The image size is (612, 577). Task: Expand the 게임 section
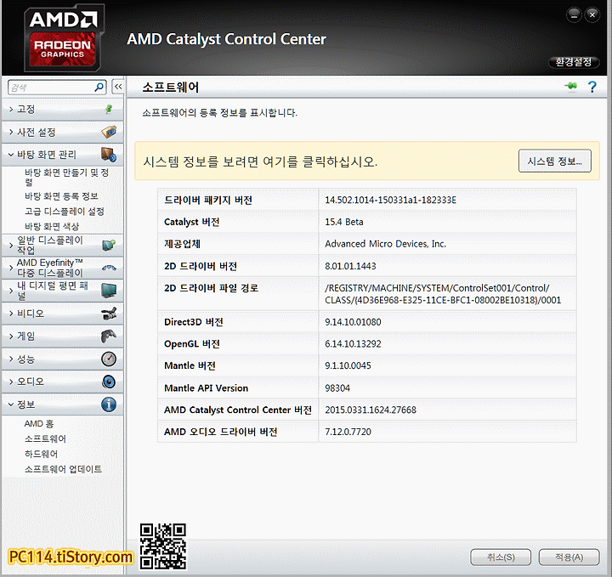[x=62, y=336]
